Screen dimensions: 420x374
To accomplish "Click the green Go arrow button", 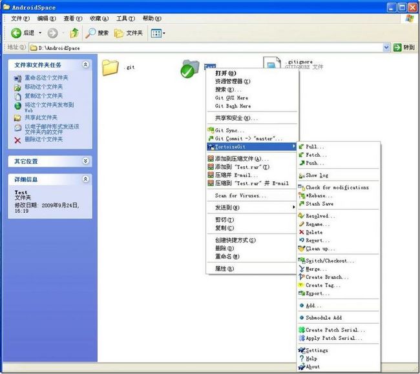I will (397, 48).
